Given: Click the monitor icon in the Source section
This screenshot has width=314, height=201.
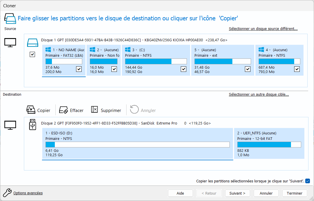Looking at the screenshot, I should tap(10, 42).
